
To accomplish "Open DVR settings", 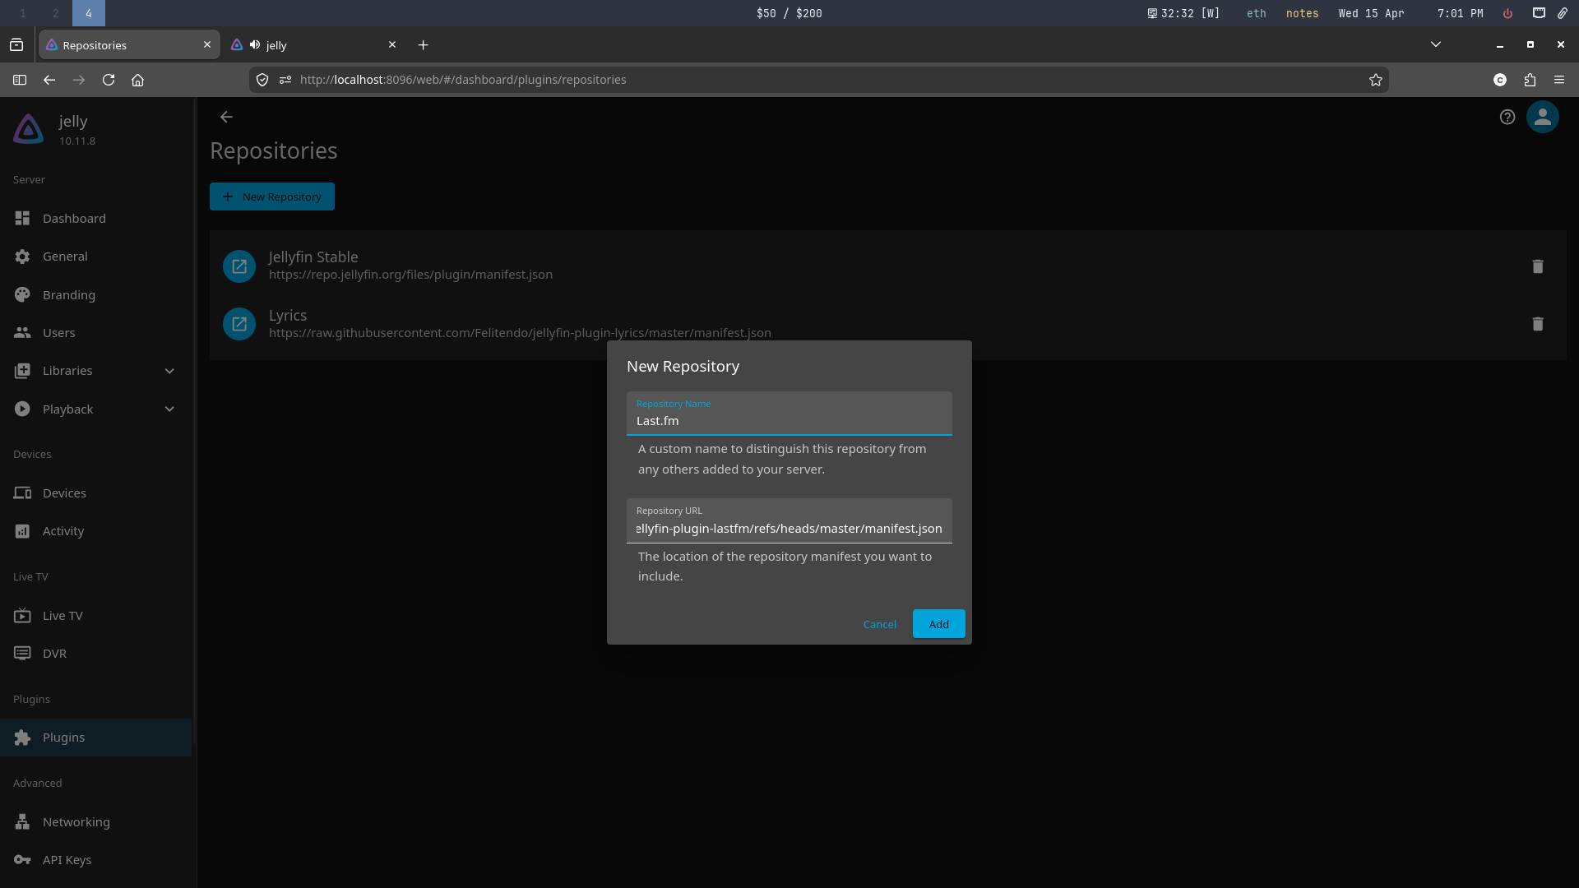I will tap(96, 654).
